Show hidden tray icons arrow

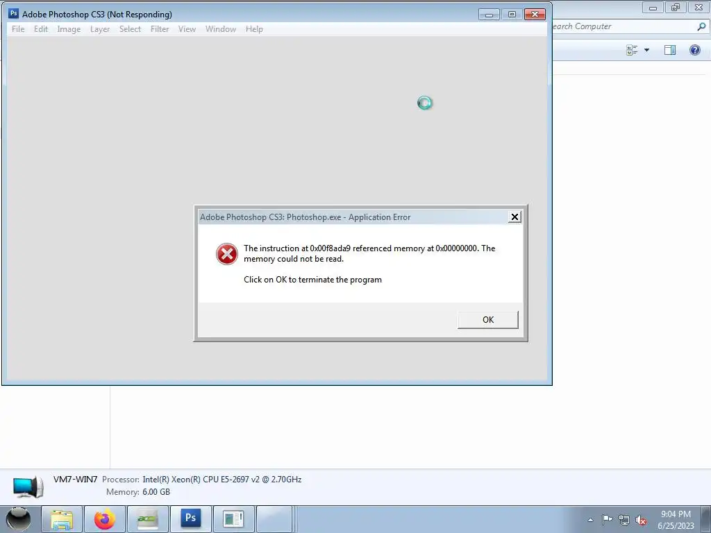pyautogui.click(x=590, y=520)
